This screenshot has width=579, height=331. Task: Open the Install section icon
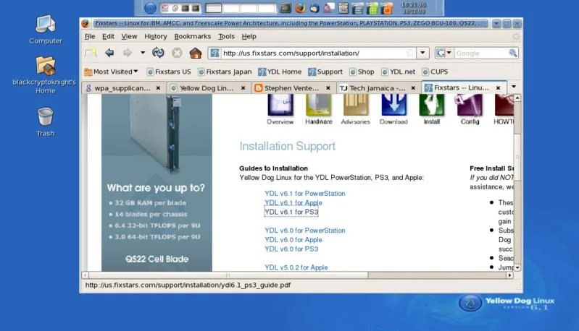point(432,109)
